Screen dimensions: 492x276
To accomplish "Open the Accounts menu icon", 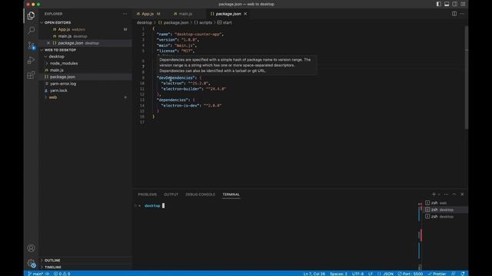I will [x=31, y=248].
